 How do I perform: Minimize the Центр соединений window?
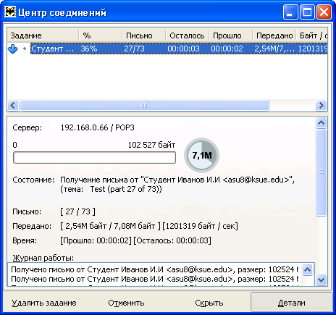coord(290,12)
